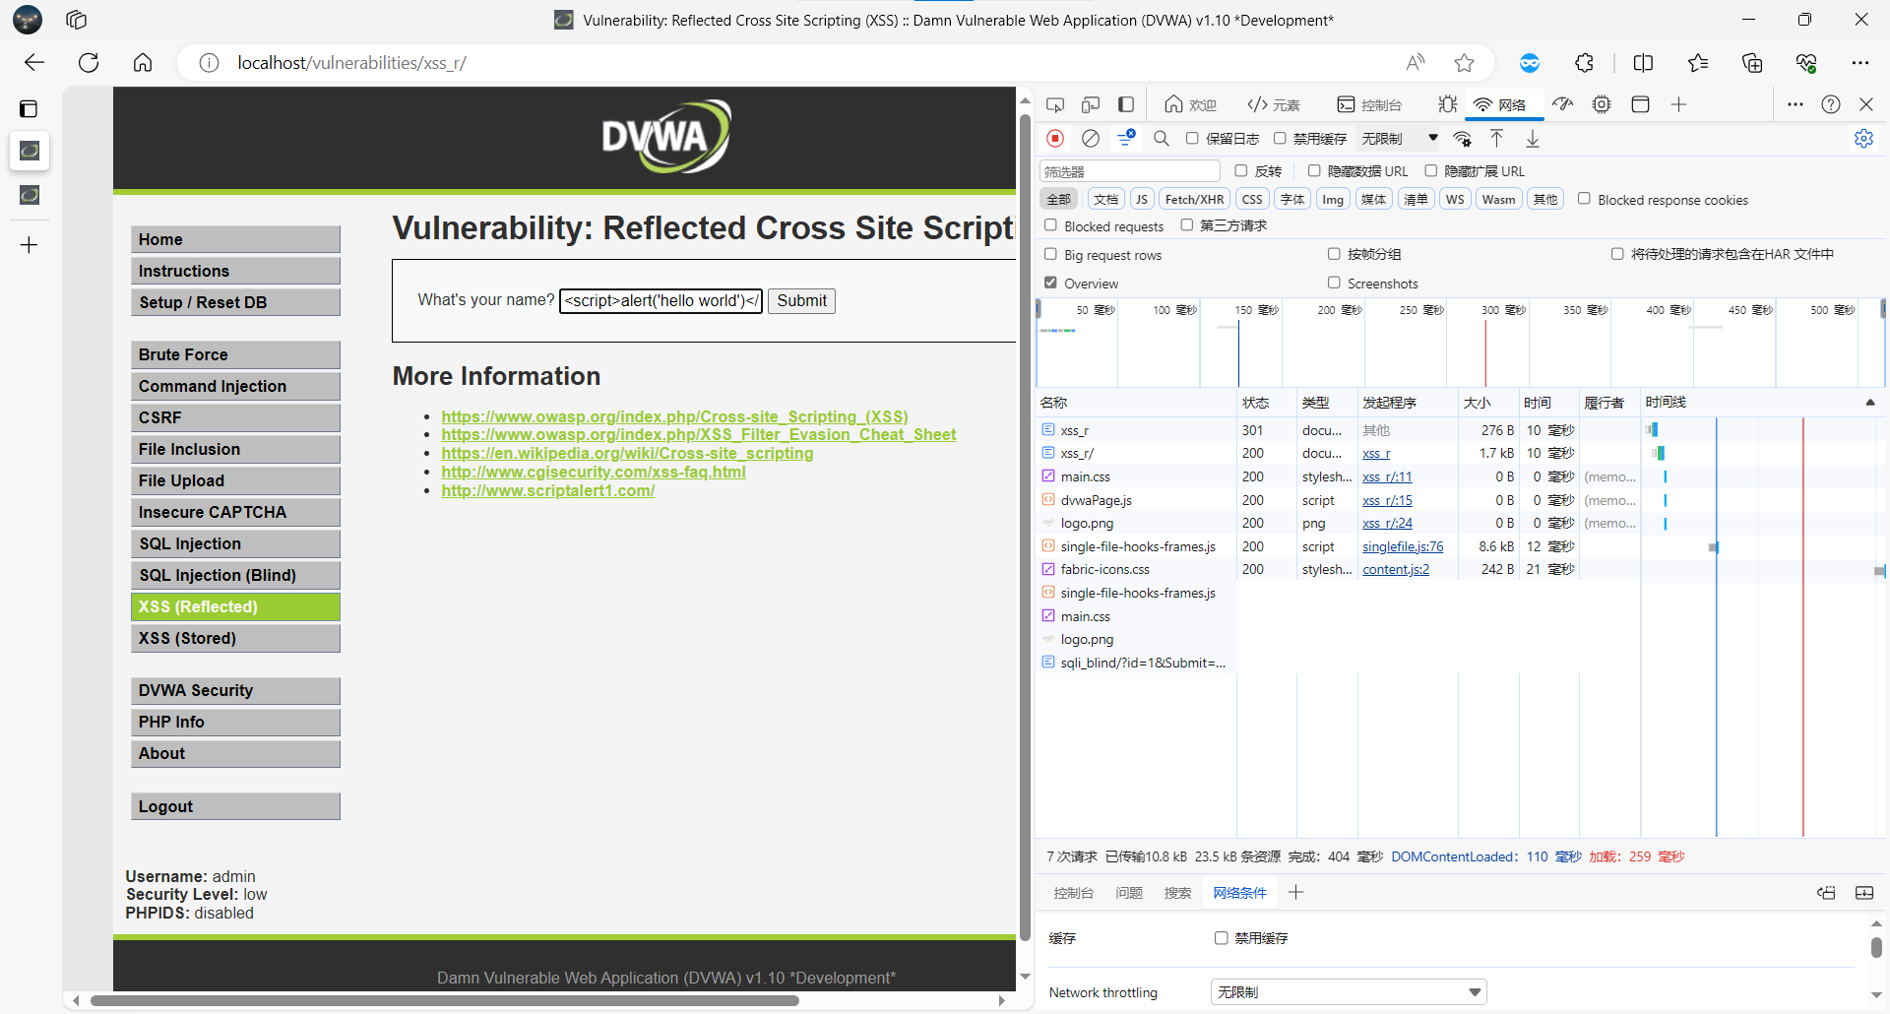Open network settings gear icon
This screenshot has height=1014, width=1890.
[1863, 139]
